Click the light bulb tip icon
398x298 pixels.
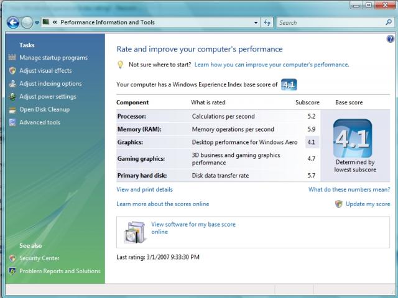click(x=120, y=65)
